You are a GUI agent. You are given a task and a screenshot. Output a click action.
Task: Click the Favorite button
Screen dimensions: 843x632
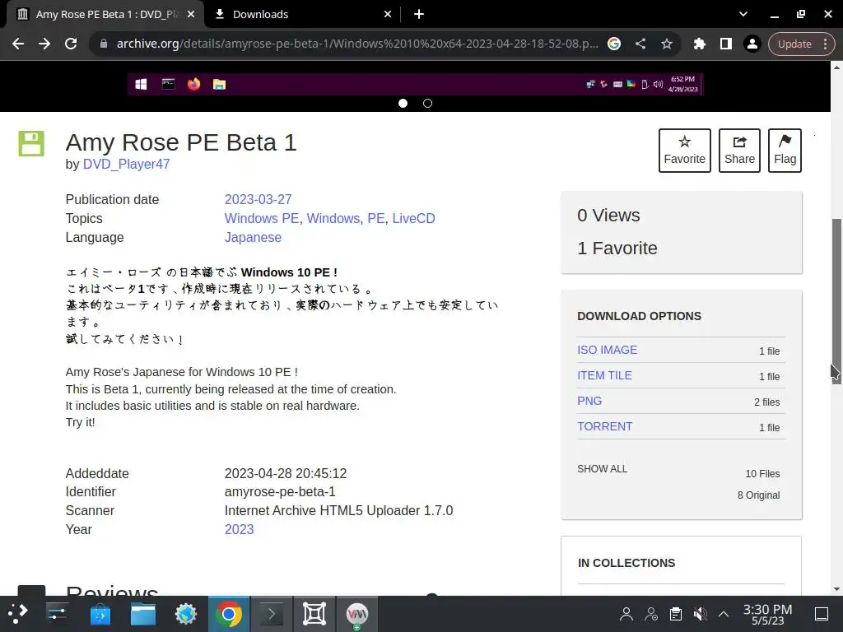pyautogui.click(x=684, y=151)
